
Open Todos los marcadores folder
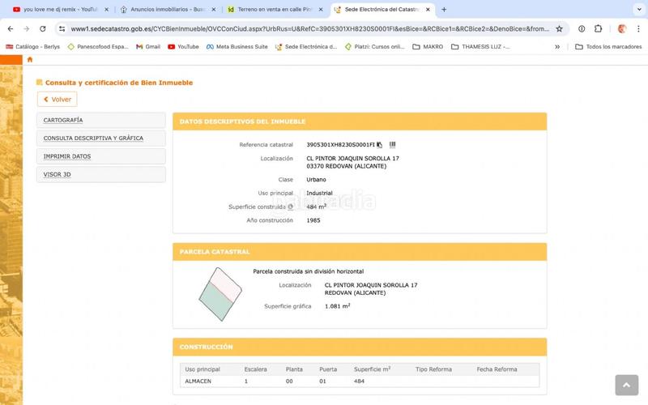point(607,47)
